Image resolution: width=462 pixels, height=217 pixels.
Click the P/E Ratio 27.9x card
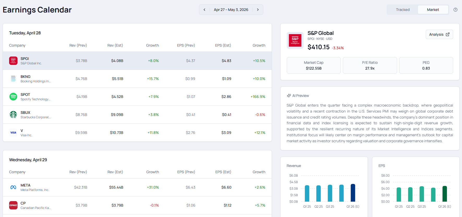click(x=370, y=65)
